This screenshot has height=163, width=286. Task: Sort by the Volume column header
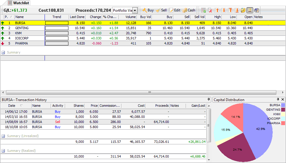click(x=128, y=17)
